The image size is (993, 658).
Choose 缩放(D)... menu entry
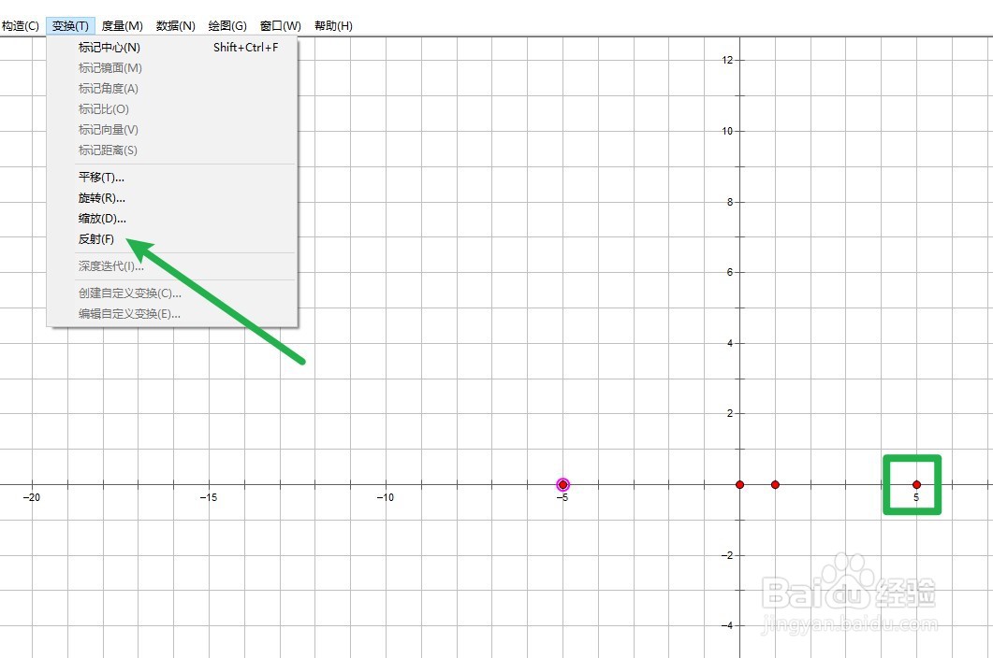[x=172, y=219]
